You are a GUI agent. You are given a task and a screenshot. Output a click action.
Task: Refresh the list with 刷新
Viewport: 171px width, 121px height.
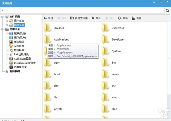tap(123, 18)
